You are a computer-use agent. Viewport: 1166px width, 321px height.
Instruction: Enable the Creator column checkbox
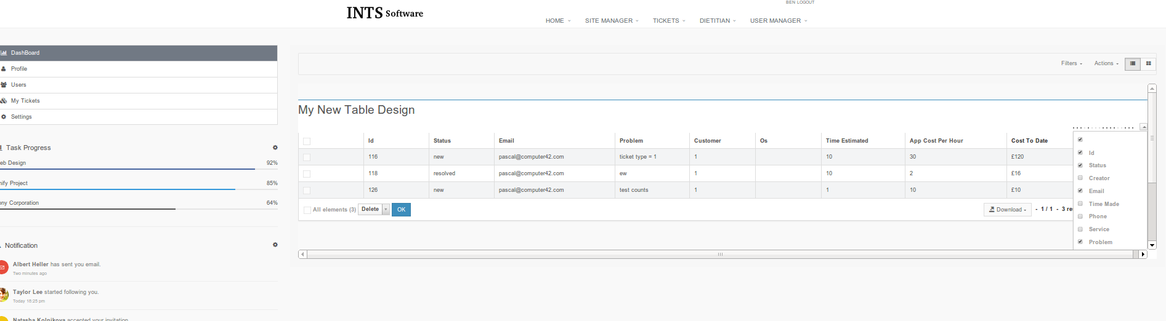coord(1080,178)
